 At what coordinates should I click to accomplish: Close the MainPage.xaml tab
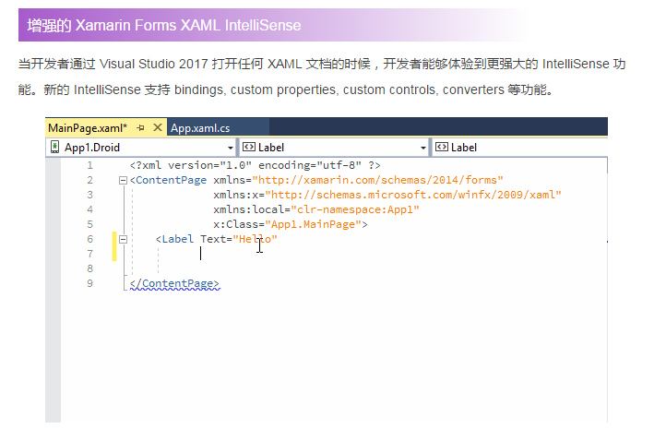(x=158, y=127)
